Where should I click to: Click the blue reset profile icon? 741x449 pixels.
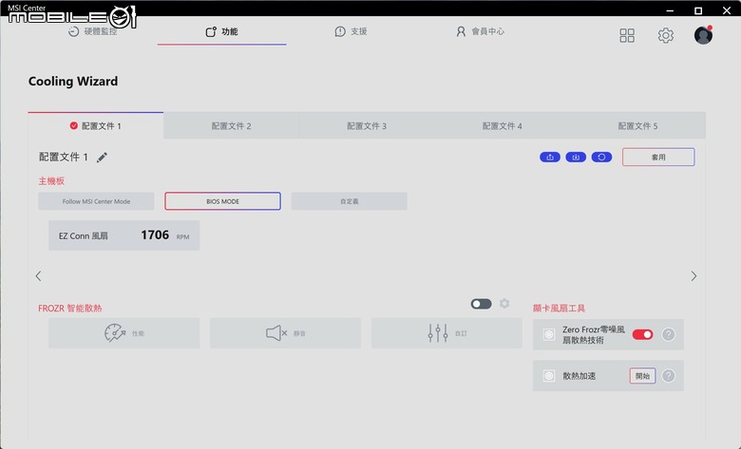tap(601, 158)
